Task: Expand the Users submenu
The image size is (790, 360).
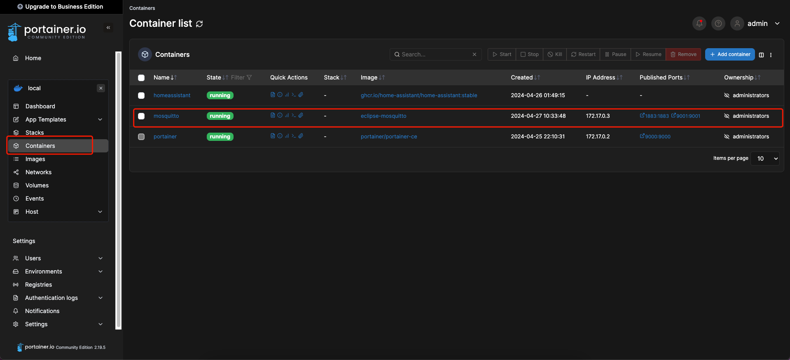Action: (x=101, y=258)
